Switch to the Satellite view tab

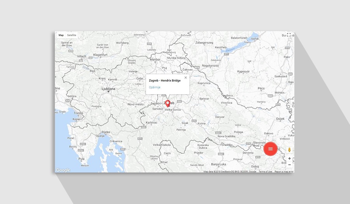[x=72, y=35]
